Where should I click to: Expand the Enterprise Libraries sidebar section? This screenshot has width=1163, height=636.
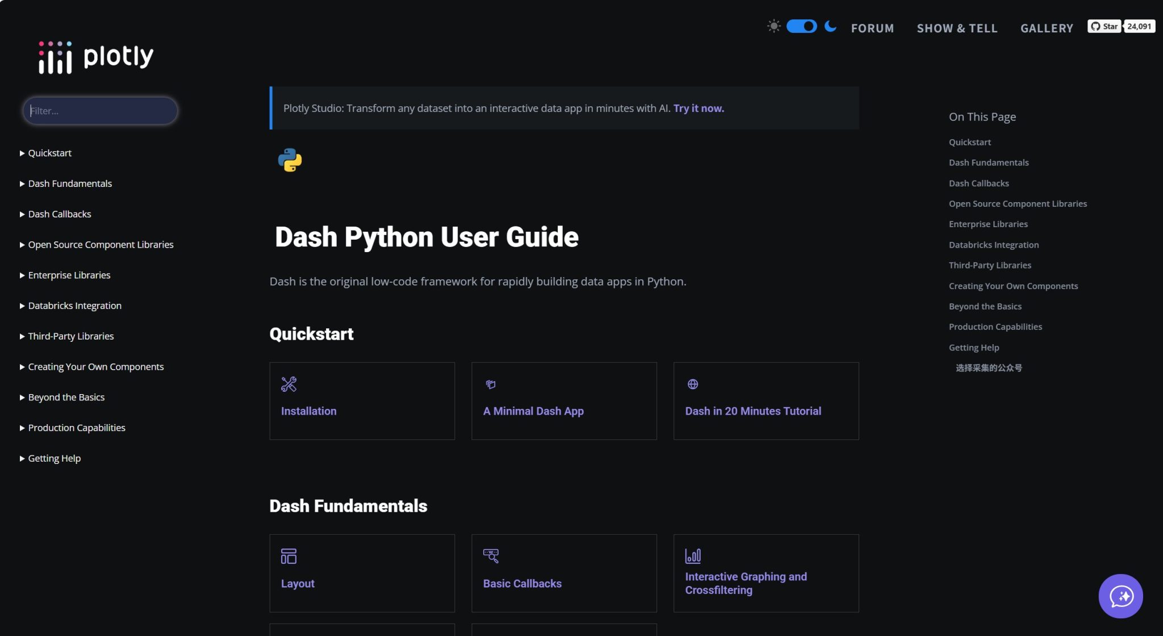[65, 275]
